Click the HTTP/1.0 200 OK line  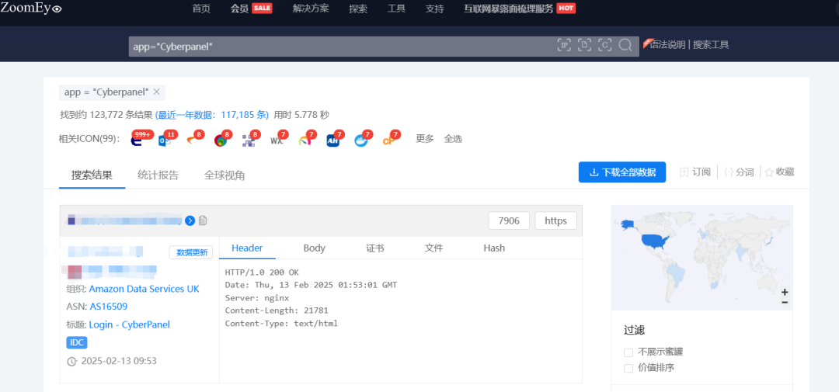tap(263, 272)
